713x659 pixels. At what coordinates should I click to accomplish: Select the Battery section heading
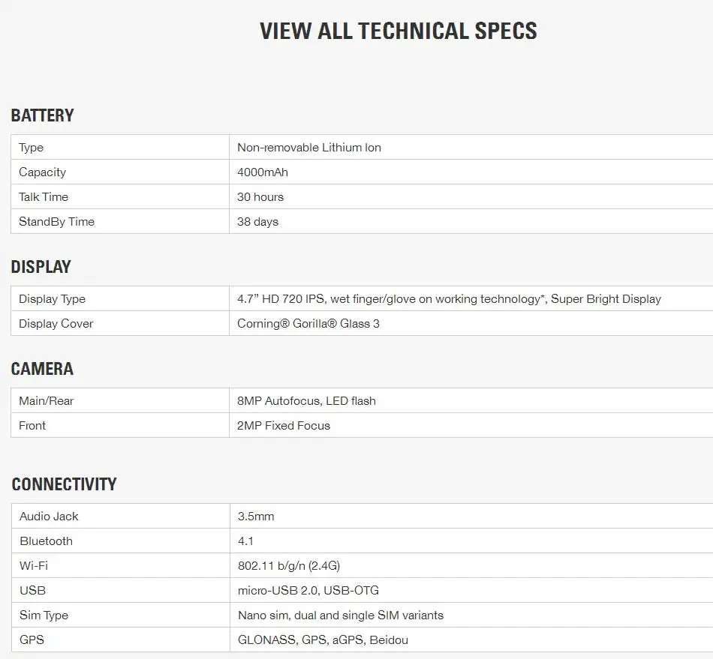click(x=42, y=115)
